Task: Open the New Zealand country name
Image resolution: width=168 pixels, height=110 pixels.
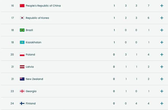Action: pyautogui.click(x=34, y=79)
